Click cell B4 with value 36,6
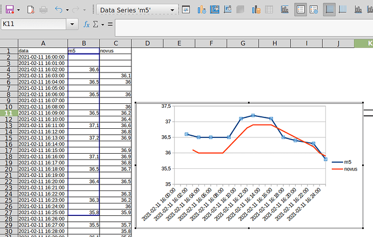The height and width of the screenshot is (237, 373). (84, 70)
